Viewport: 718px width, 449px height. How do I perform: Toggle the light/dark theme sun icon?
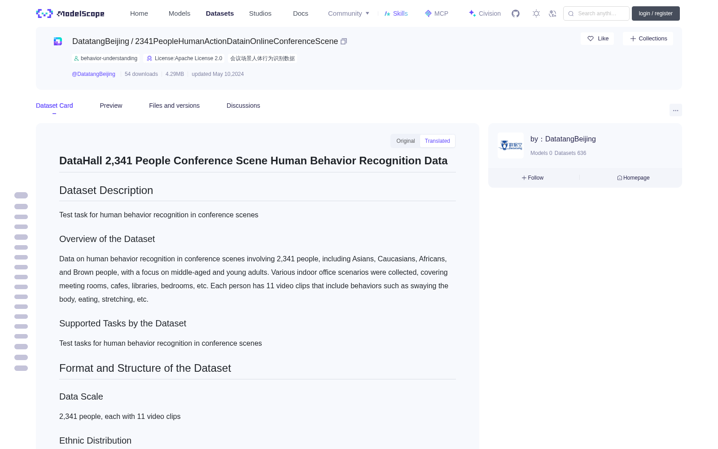(536, 13)
